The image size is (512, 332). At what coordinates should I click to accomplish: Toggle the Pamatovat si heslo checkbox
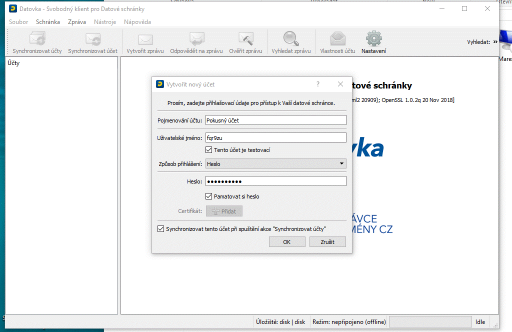208,196
